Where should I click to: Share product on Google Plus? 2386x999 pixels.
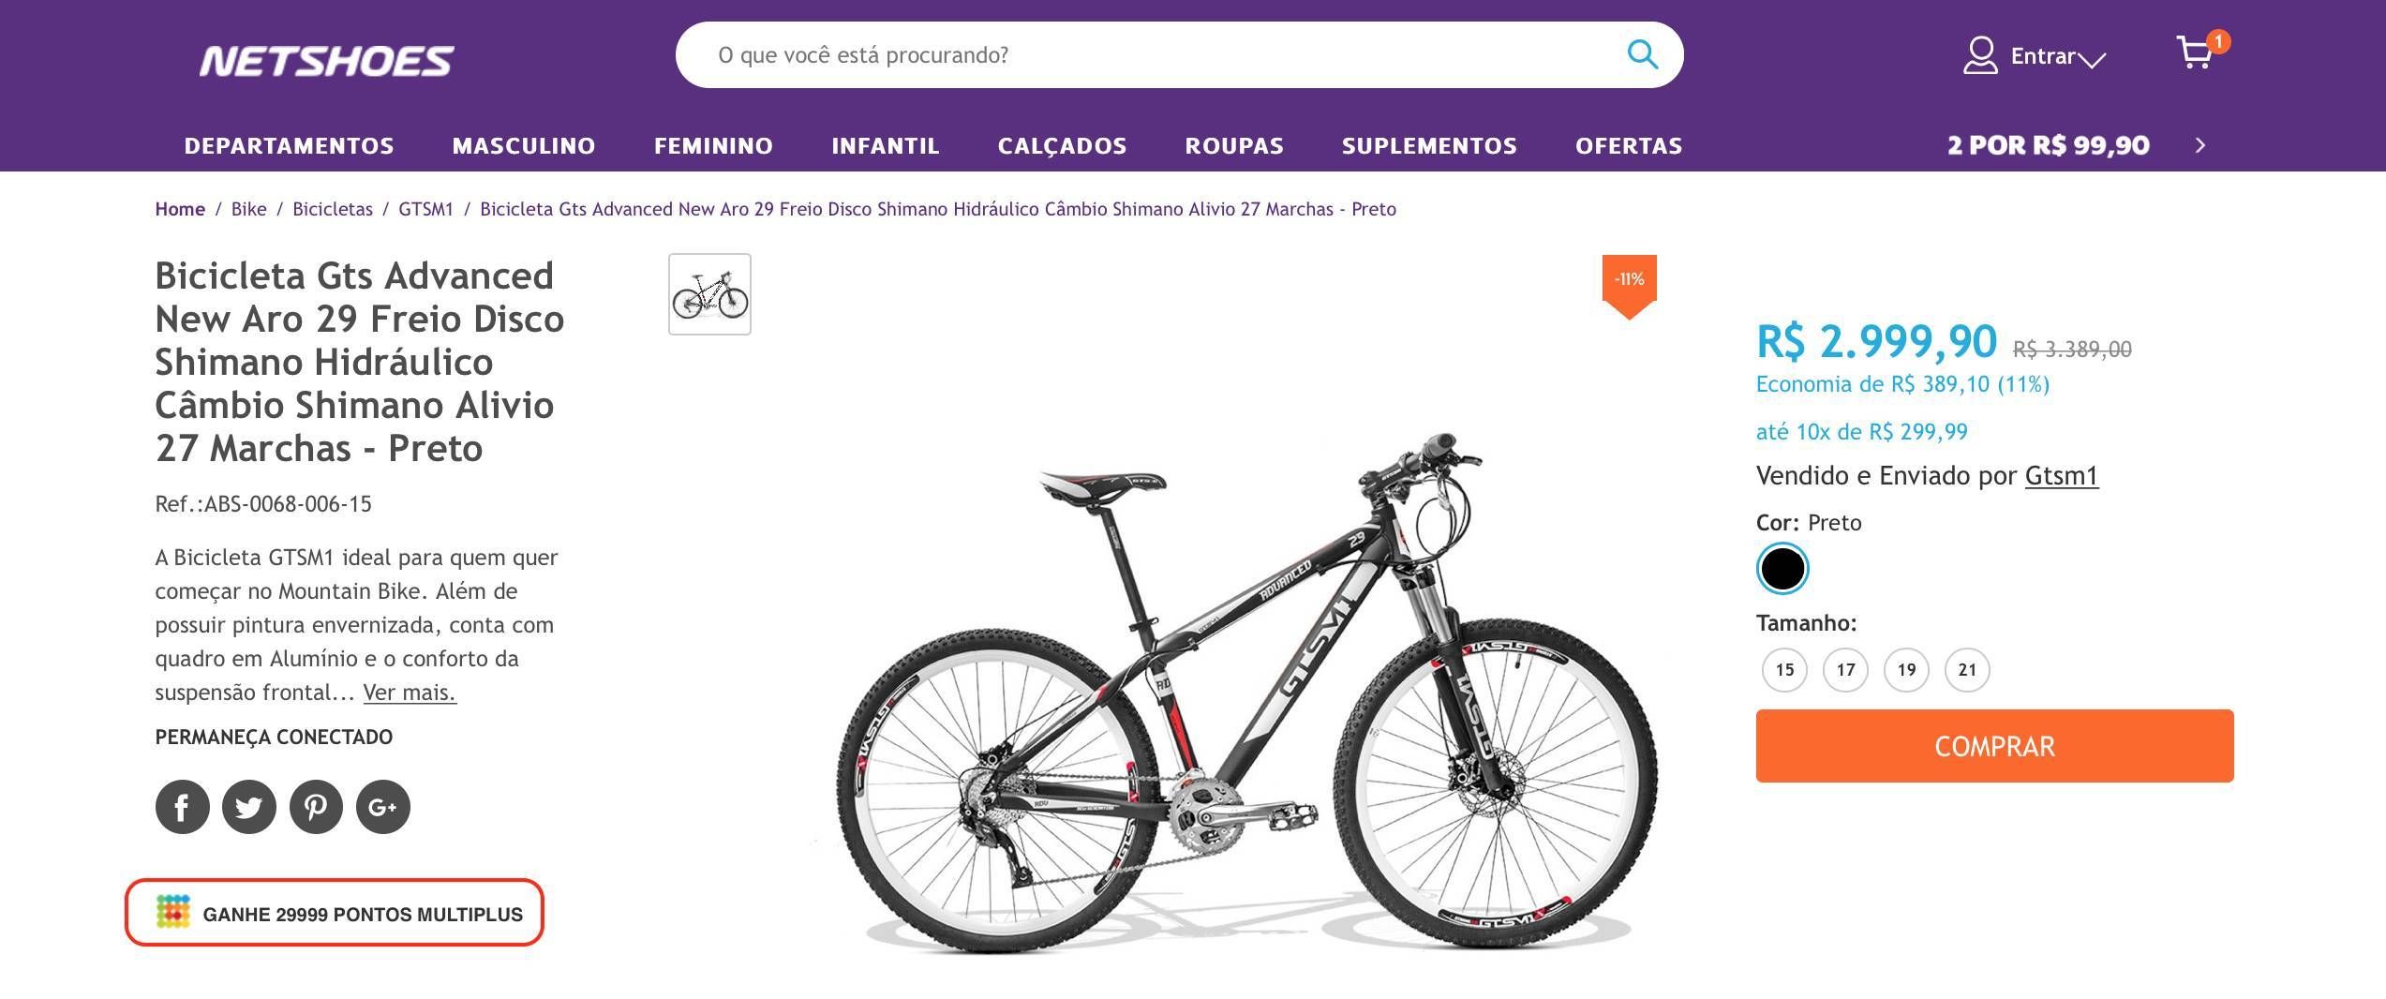coord(383,807)
